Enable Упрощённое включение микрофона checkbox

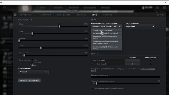(x=92, y=88)
